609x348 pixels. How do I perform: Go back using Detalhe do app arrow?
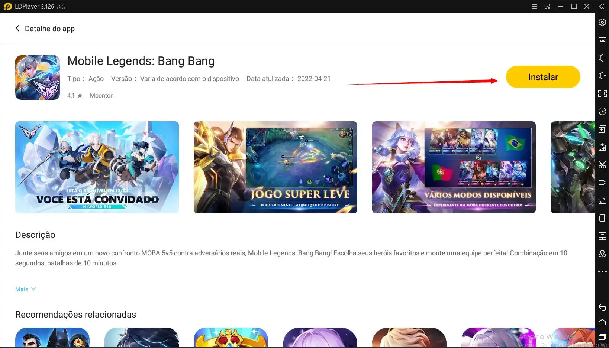click(17, 28)
